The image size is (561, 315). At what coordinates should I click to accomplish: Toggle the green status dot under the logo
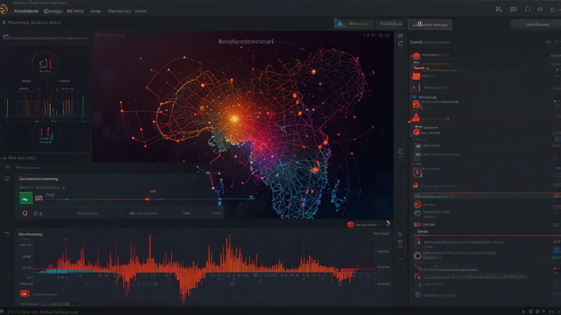[4, 22]
